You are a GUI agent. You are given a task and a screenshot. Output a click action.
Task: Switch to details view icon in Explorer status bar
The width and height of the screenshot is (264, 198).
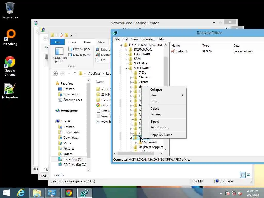(243, 175)
